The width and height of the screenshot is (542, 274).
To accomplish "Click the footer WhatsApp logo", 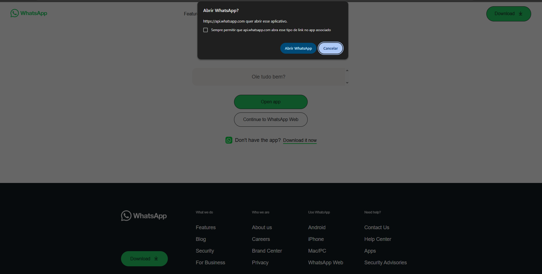I will tap(144, 216).
